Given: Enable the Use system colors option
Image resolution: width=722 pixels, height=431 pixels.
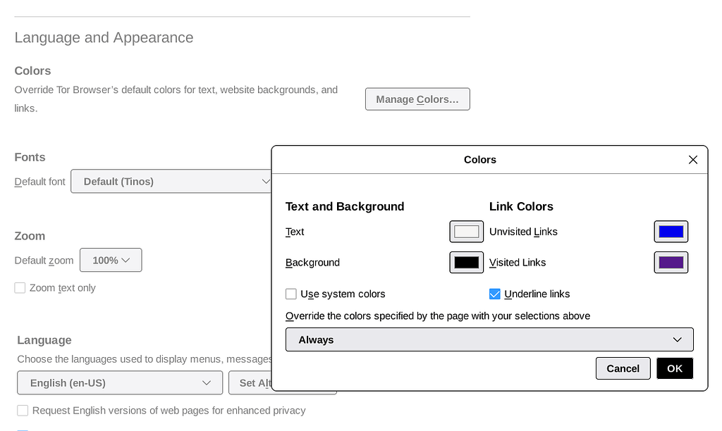Looking at the screenshot, I should 290,294.
